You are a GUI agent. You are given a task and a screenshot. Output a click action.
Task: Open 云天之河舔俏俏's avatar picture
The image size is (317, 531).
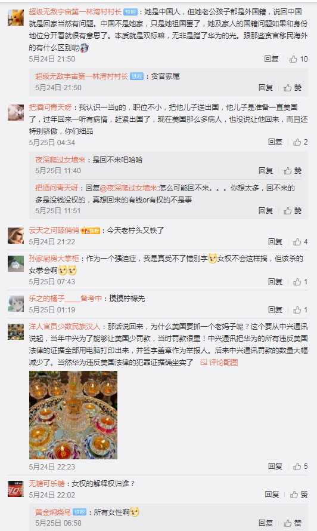click(x=16, y=236)
